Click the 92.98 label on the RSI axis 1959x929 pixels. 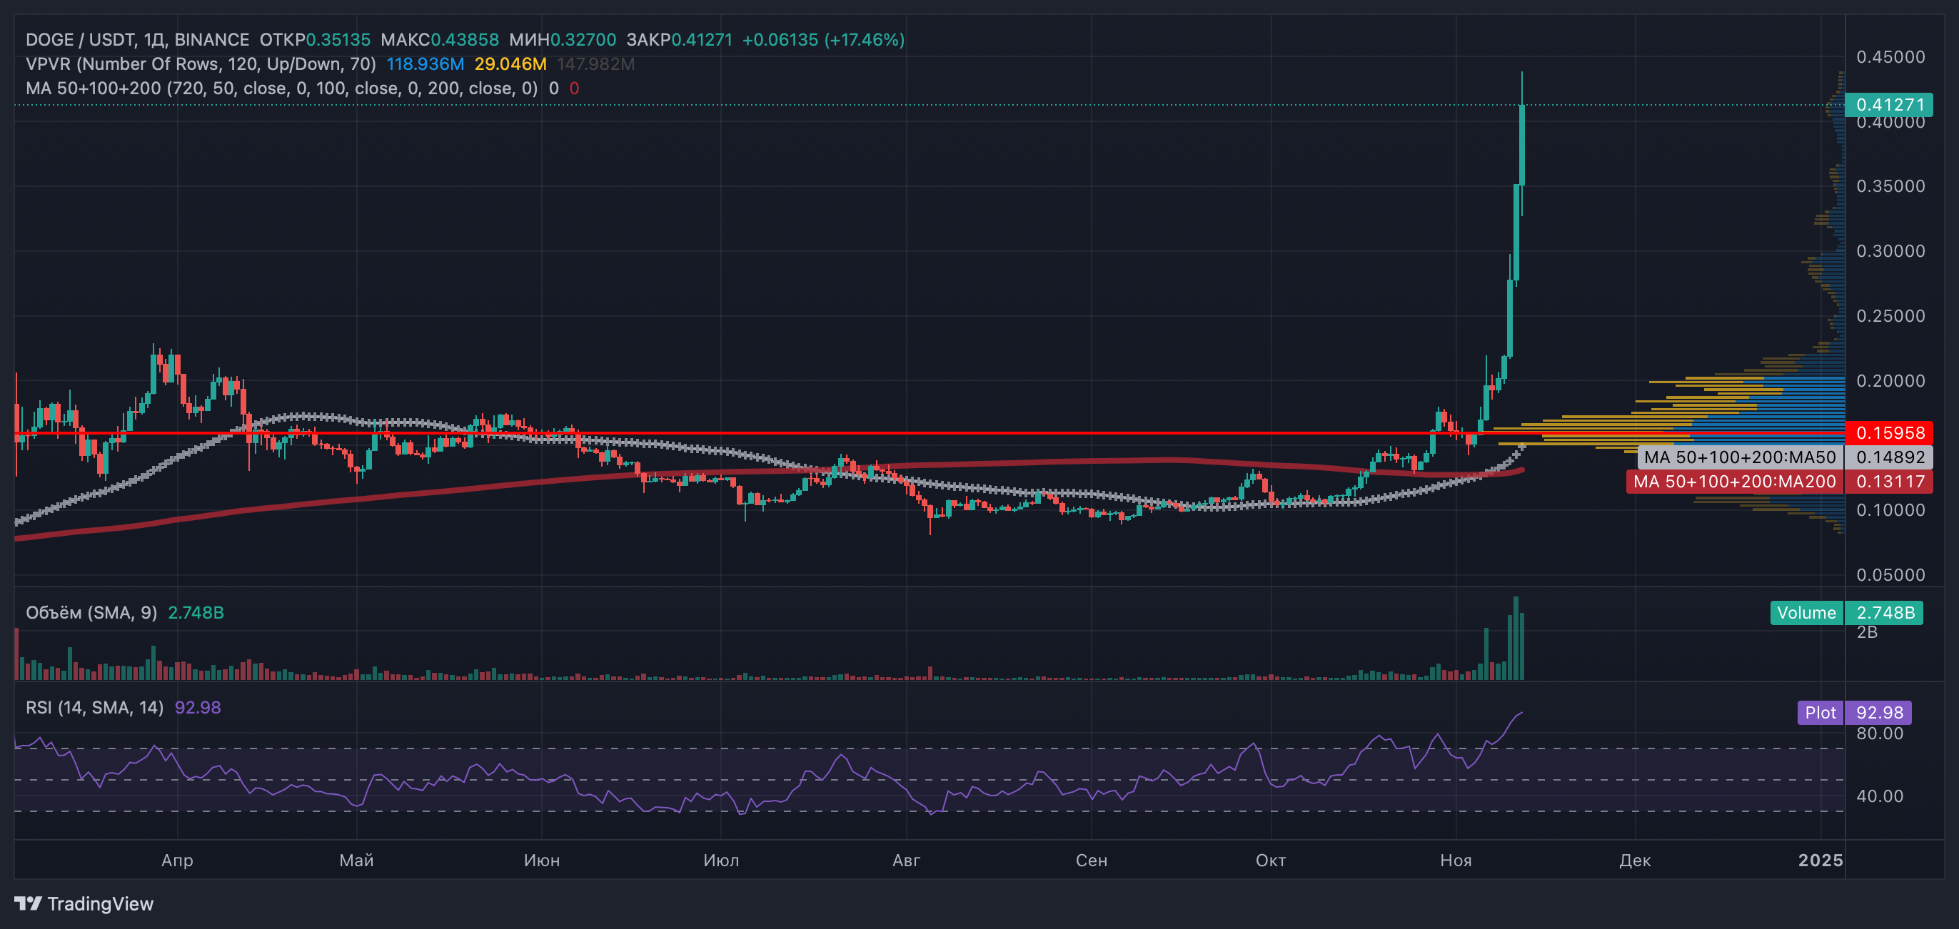click(1879, 713)
